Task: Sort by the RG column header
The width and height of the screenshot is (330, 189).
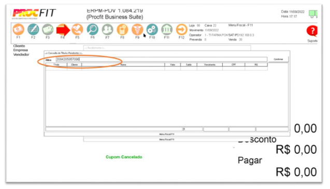Action: [256, 65]
